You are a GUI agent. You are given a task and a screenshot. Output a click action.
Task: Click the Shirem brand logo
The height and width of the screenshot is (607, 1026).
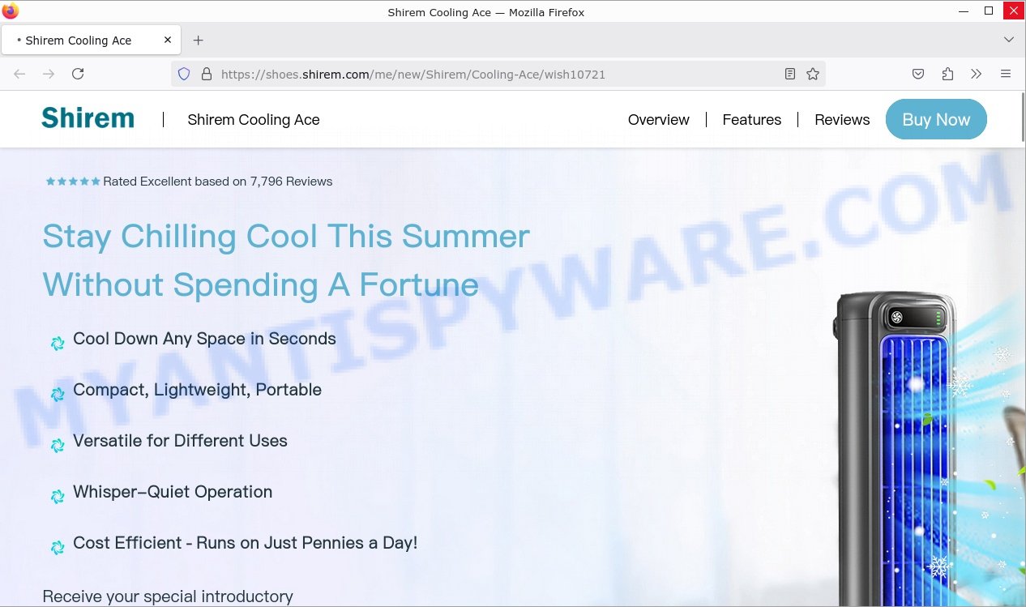coord(88,118)
